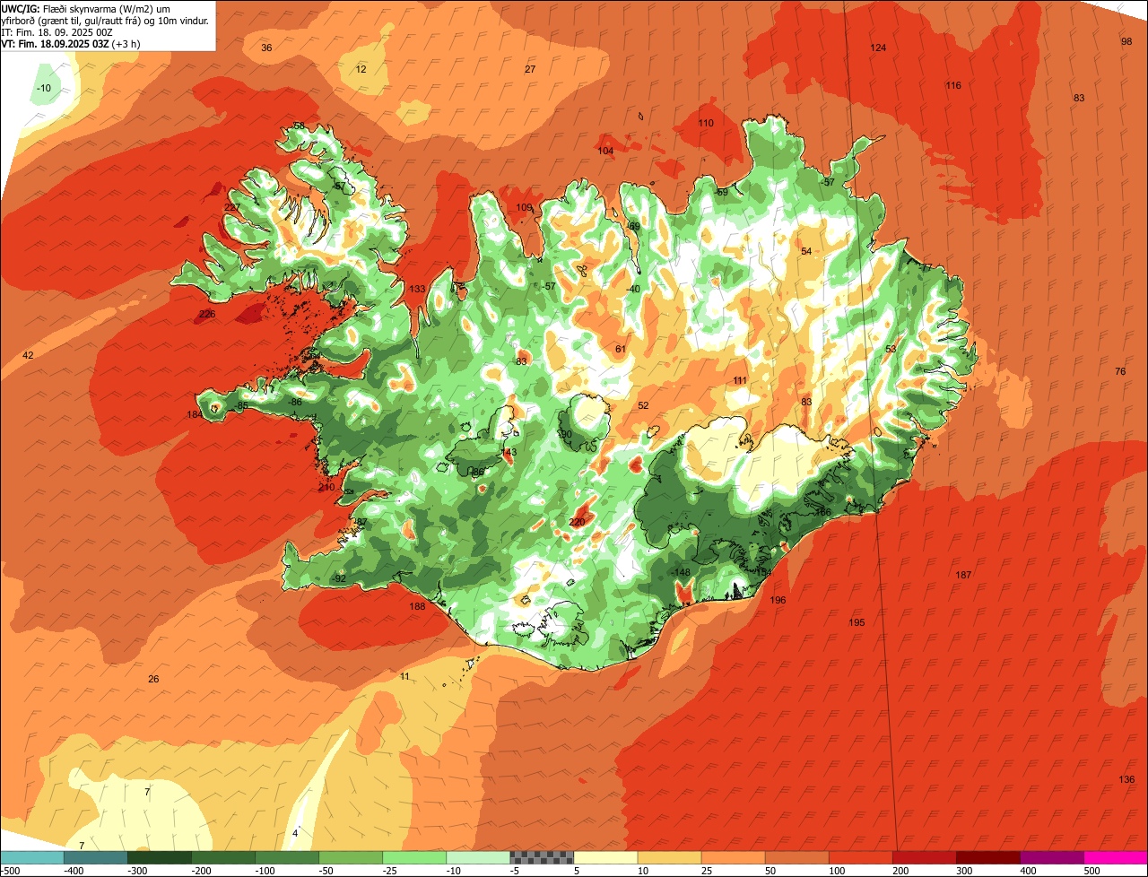Click the map value '227'
Screen dimensions: 1148x877
[x=232, y=207]
